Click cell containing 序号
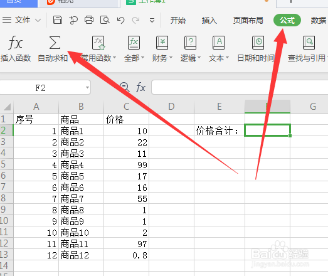This screenshot has height=276, width=328. click(x=36, y=119)
